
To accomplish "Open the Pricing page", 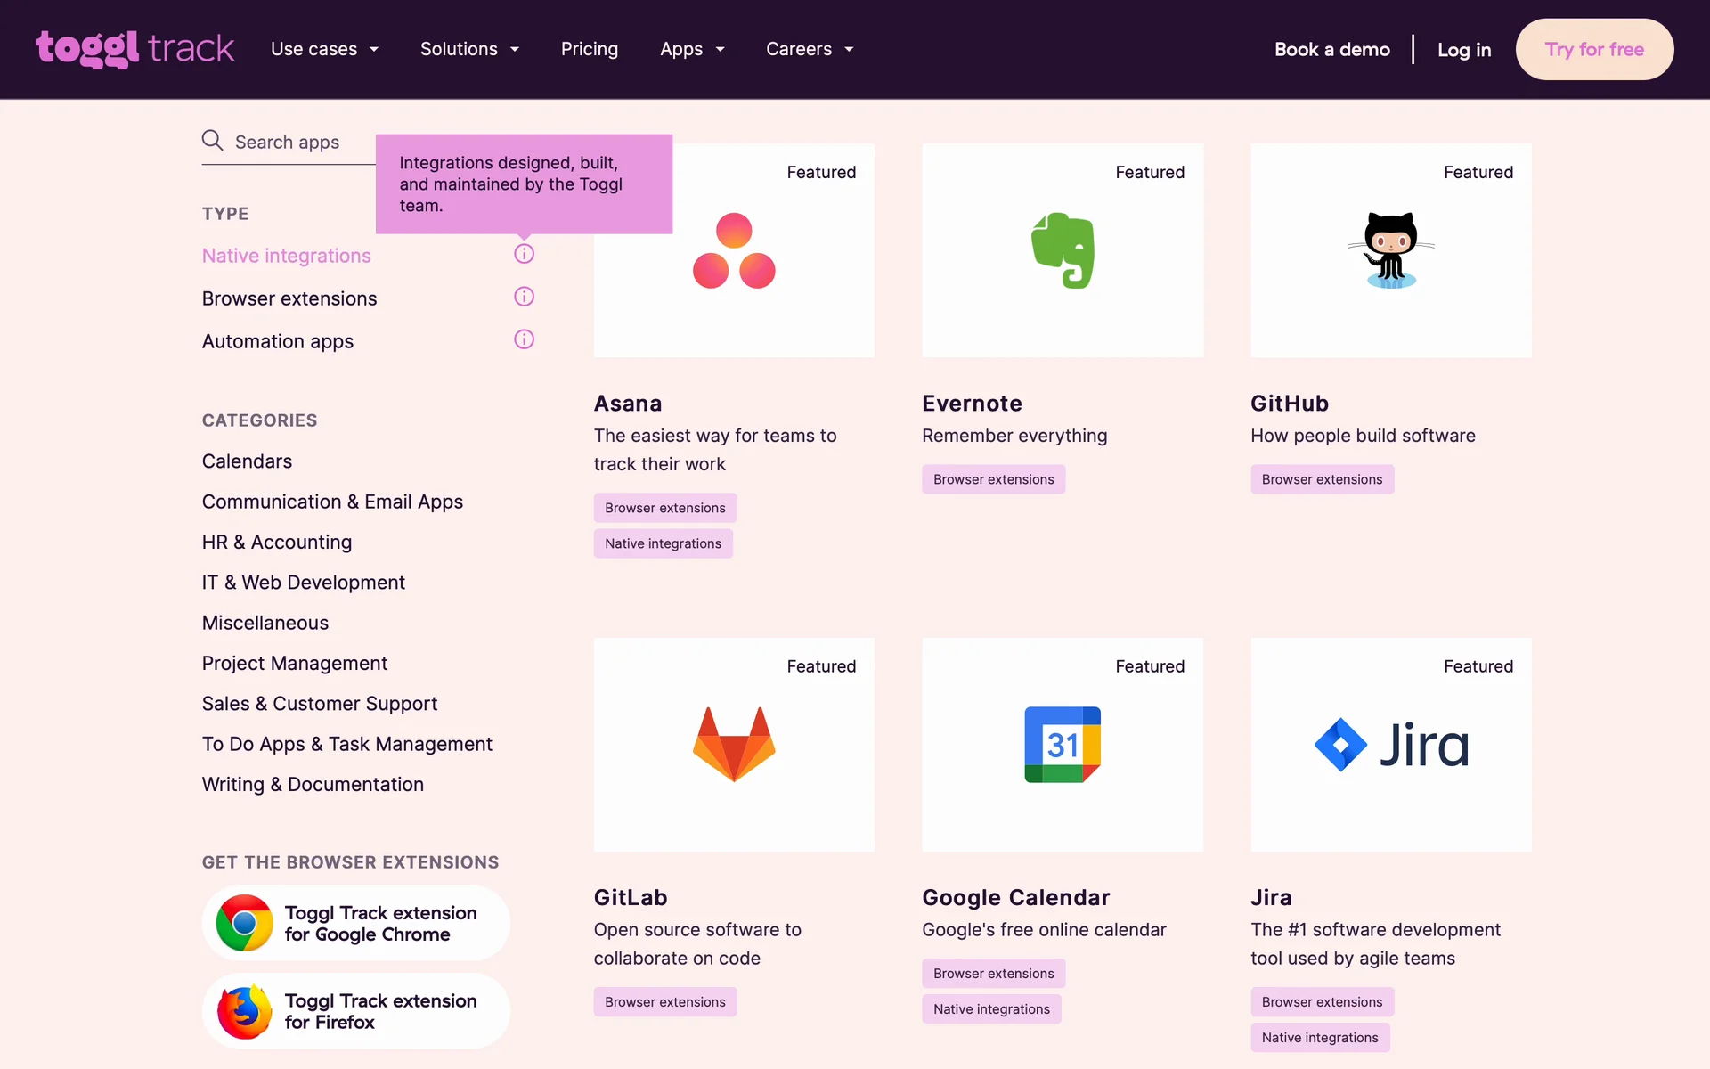I will click(x=589, y=49).
